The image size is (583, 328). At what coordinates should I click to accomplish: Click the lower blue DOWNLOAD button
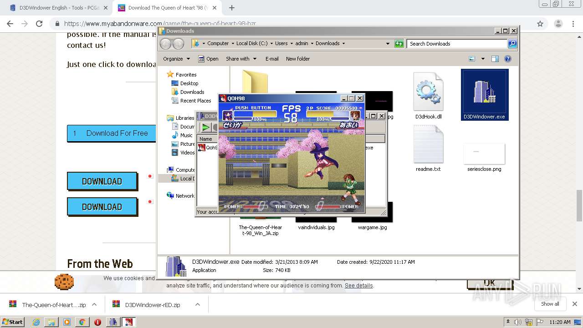click(102, 207)
